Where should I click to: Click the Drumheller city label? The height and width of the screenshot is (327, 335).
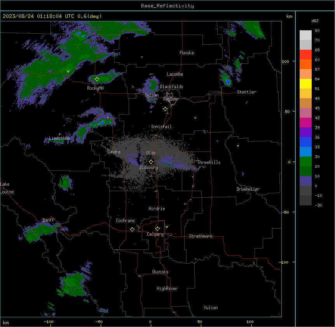pyautogui.click(x=248, y=189)
